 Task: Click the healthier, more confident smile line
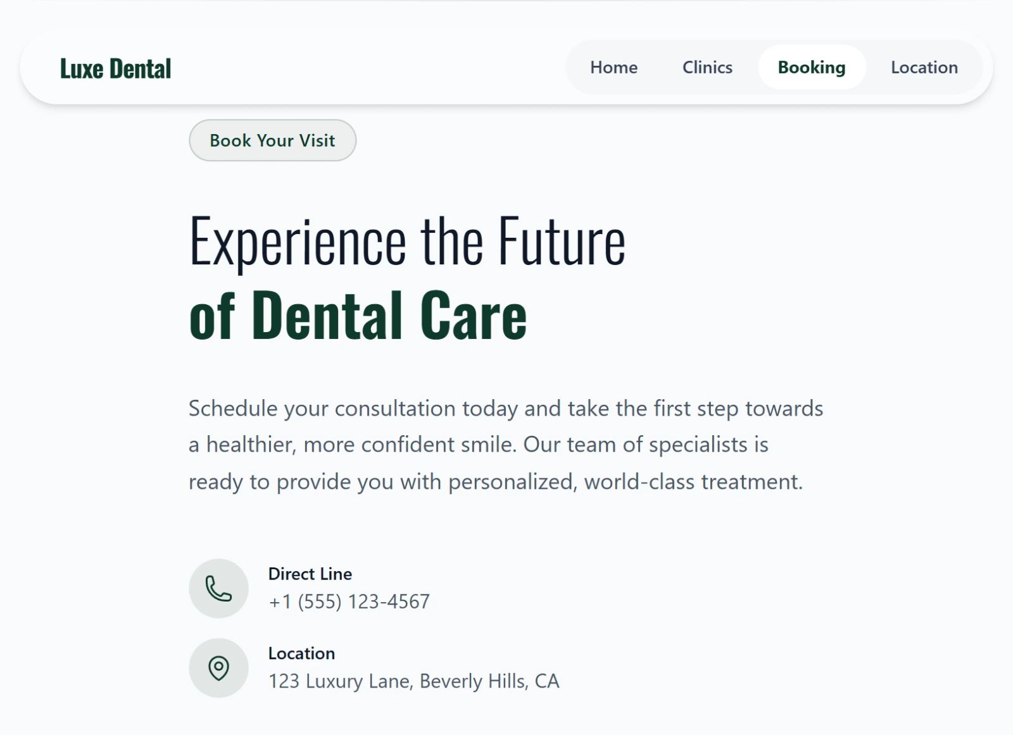pos(479,445)
